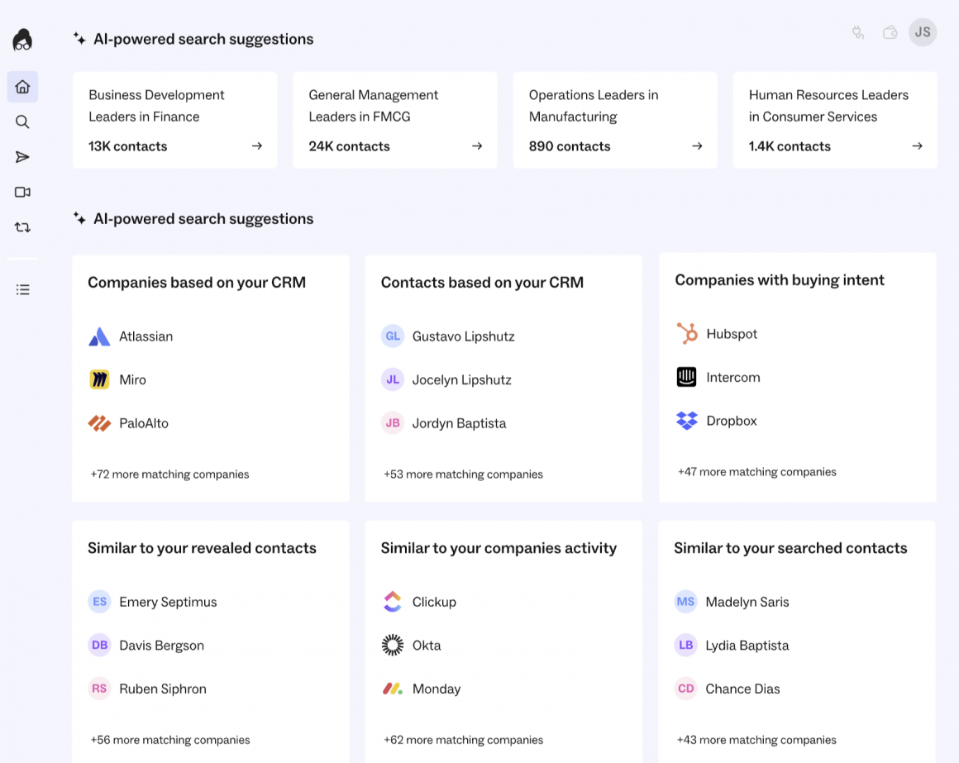Open the wallet credits icon at top right
The image size is (959, 763).
click(x=890, y=32)
